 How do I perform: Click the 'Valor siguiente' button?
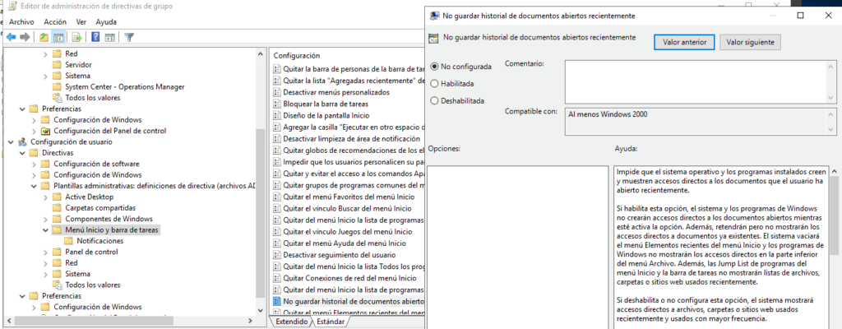click(749, 41)
